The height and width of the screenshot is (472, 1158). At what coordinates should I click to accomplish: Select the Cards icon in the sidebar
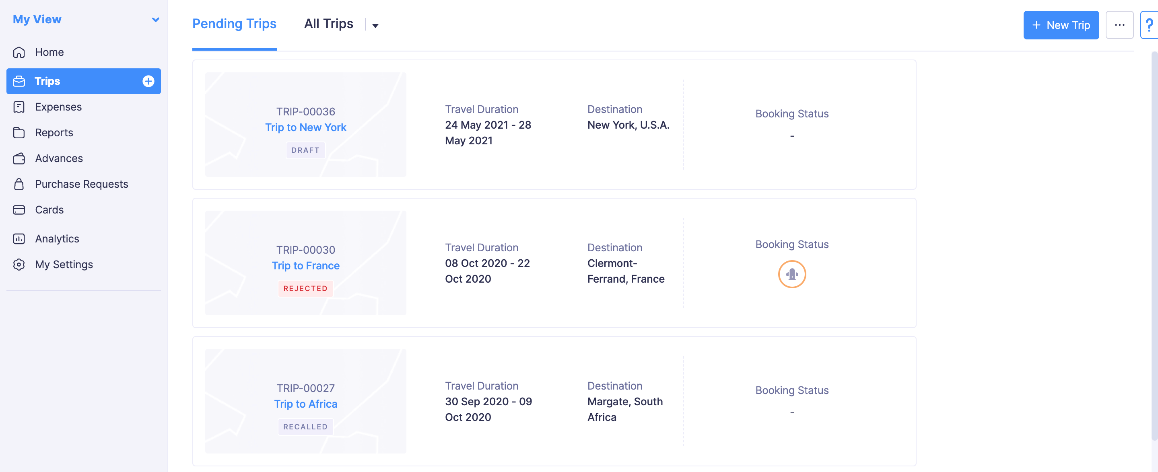tap(19, 210)
